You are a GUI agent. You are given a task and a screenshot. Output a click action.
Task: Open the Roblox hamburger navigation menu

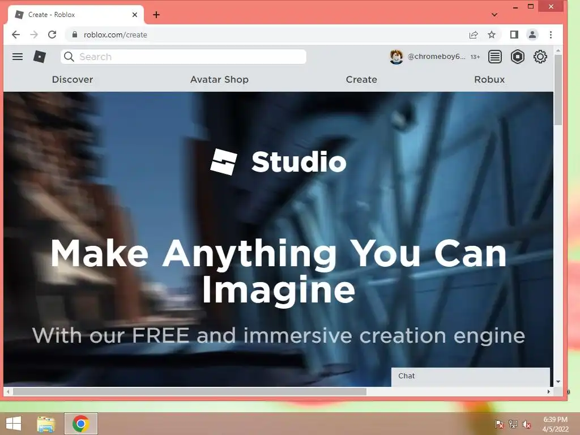(18, 57)
